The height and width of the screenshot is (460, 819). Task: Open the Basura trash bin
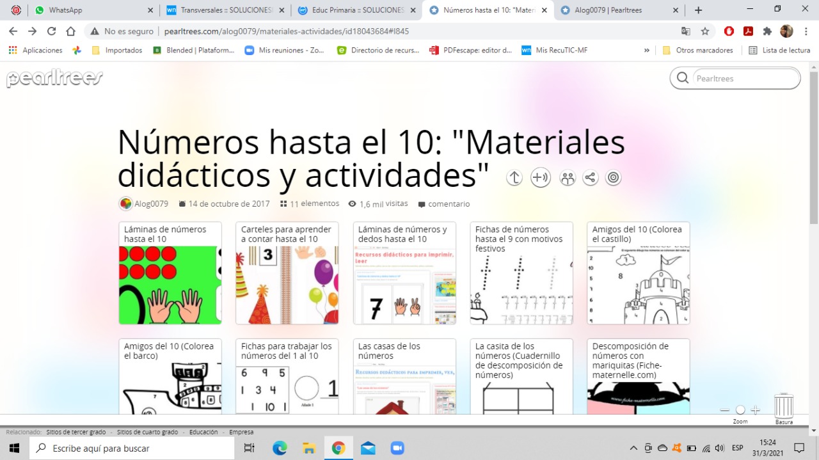coord(784,406)
